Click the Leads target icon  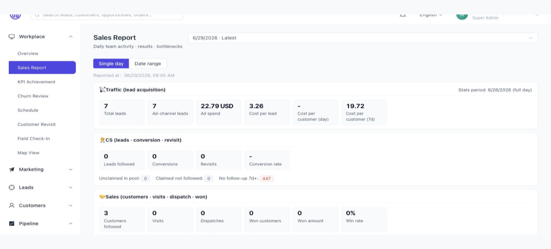(12, 188)
